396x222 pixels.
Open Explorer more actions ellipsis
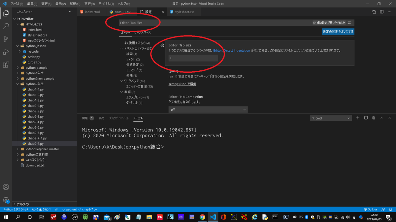click(71, 12)
